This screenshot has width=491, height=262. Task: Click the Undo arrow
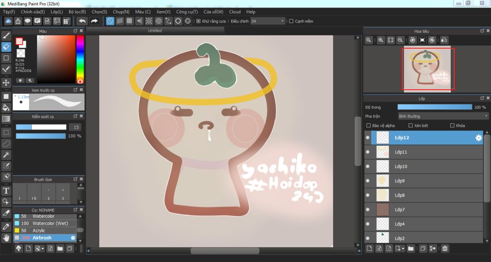[x=82, y=21]
